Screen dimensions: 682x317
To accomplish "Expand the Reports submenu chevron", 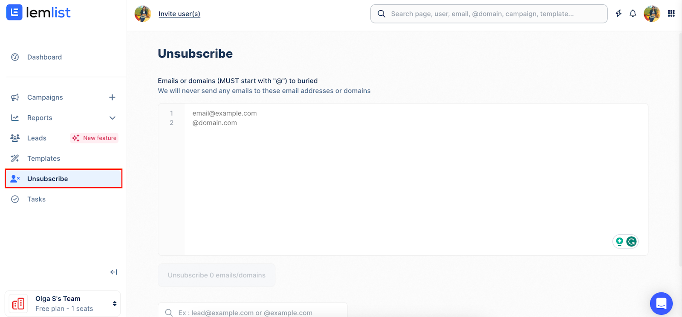I will click(113, 118).
